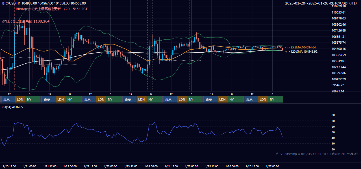The height and width of the screenshot is (169, 361).
Task: Click the 1/27 00:00 time axis label
Action: [272, 166]
